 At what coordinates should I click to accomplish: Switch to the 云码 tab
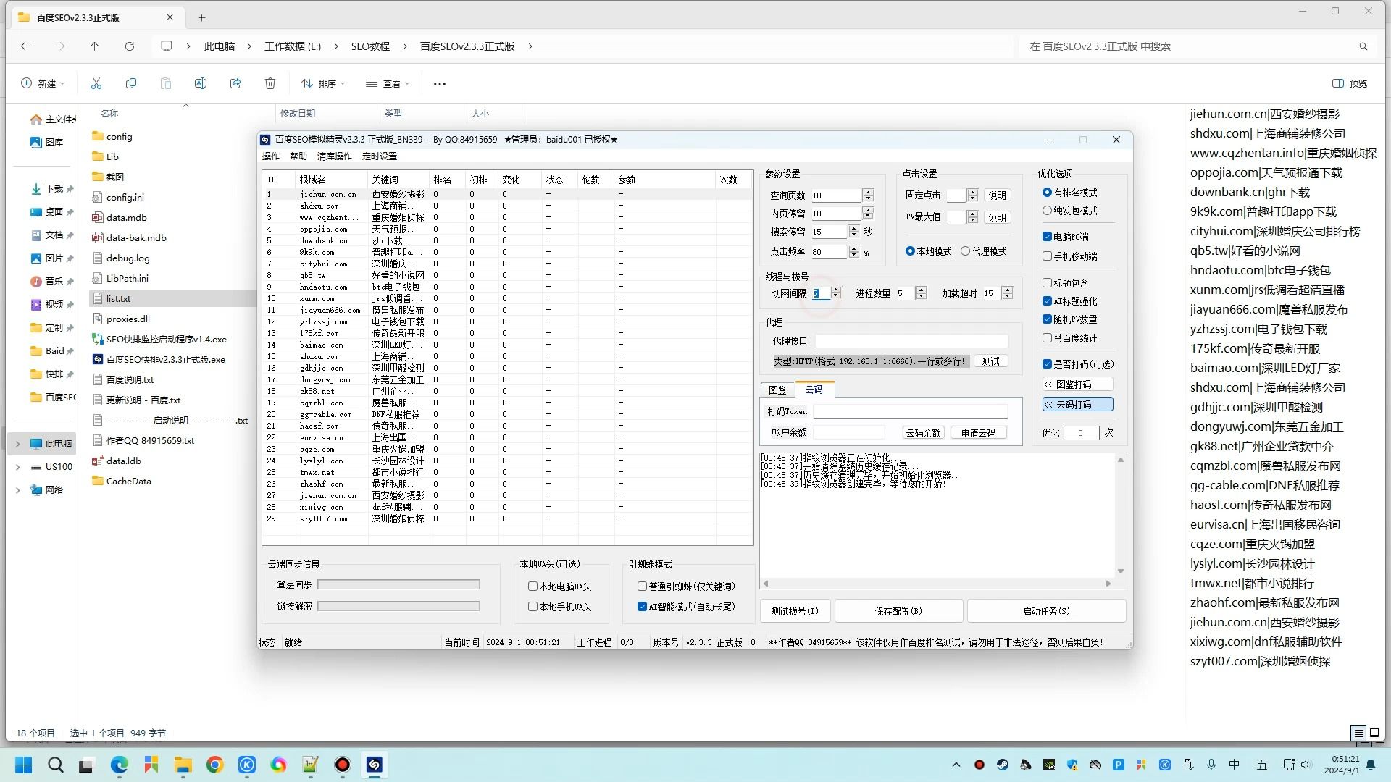click(814, 389)
